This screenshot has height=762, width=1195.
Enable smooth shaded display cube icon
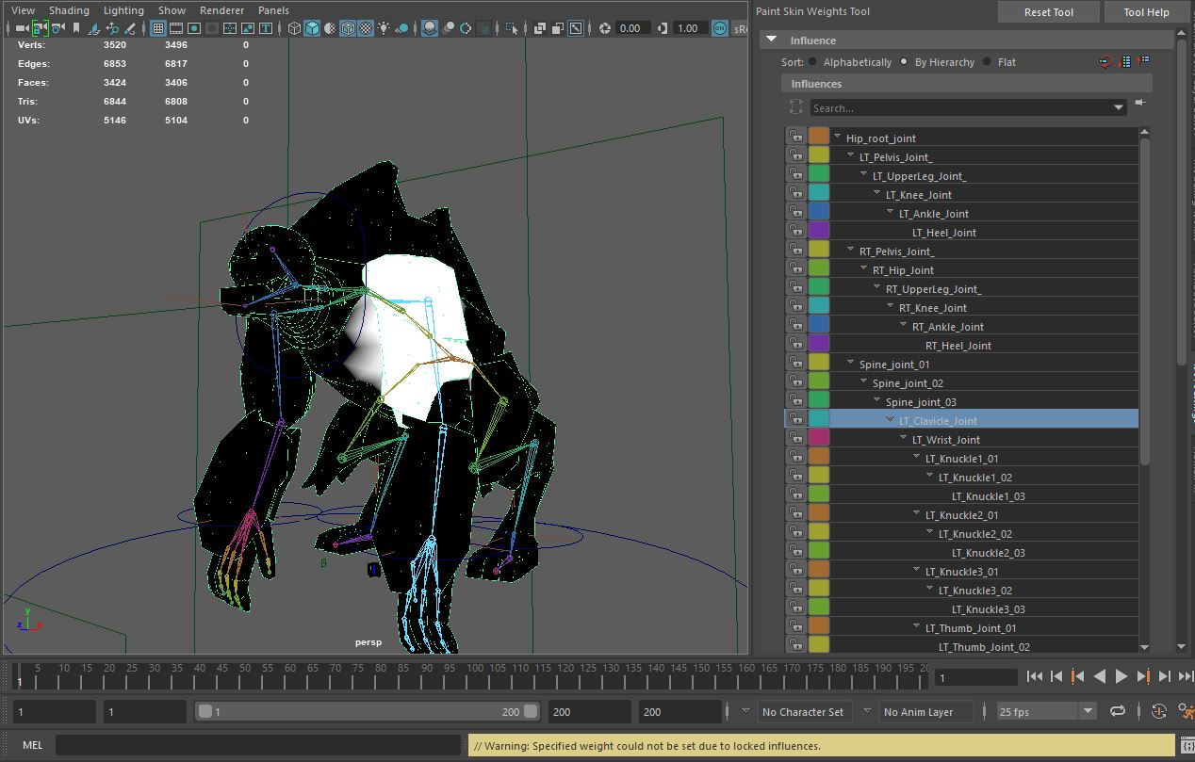pos(310,28)
